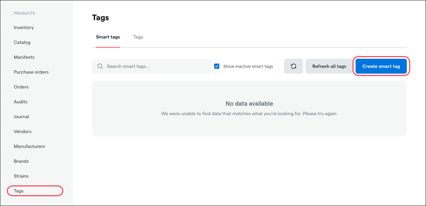Click the circular refresh icon button
The width and height of the screenshot is (426, 206).
[294, 66]
